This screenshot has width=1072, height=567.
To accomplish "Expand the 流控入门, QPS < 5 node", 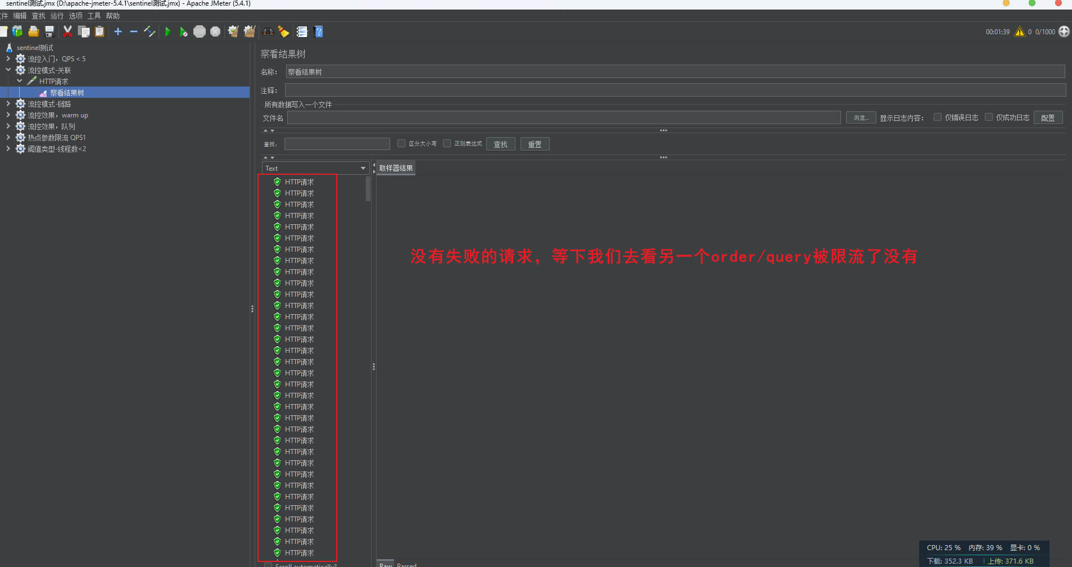I will pyautogui.click(x=8, y=58).
